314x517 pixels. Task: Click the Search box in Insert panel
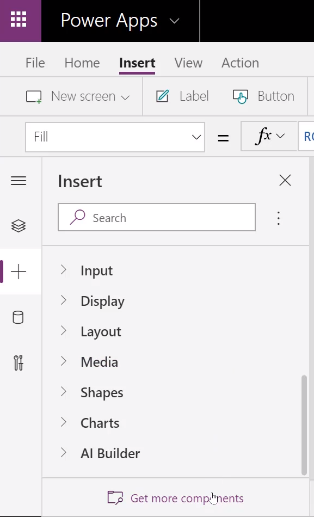(x=157, y=217)
